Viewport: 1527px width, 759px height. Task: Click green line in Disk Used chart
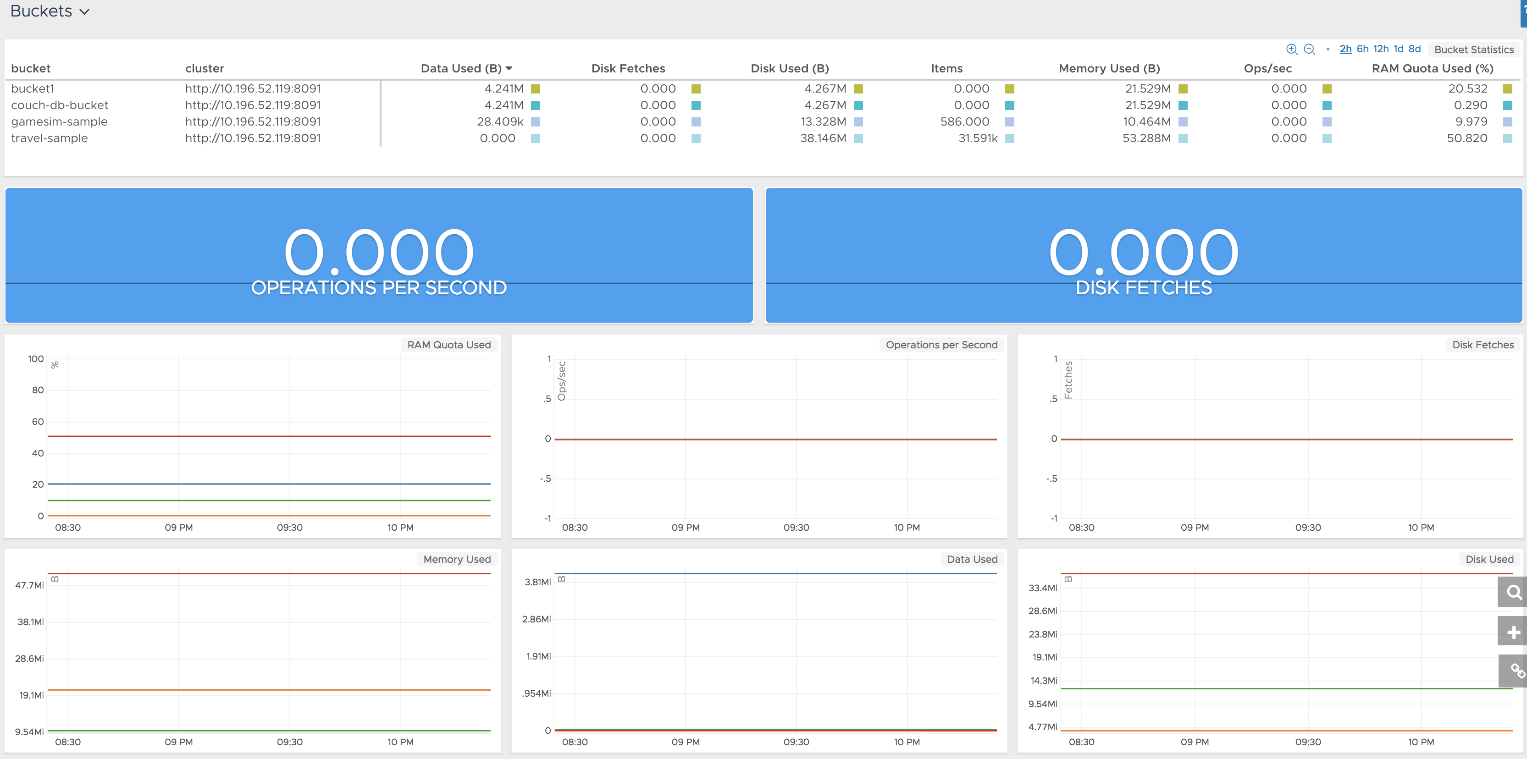point(1286,688)
